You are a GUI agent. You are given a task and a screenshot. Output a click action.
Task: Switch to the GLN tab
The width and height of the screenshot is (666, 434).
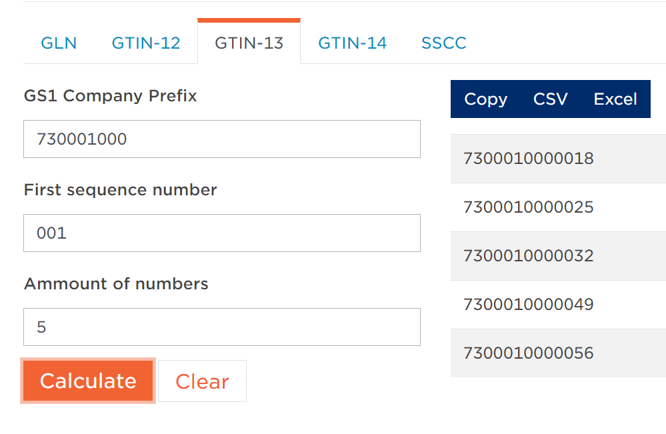point(59,43)
